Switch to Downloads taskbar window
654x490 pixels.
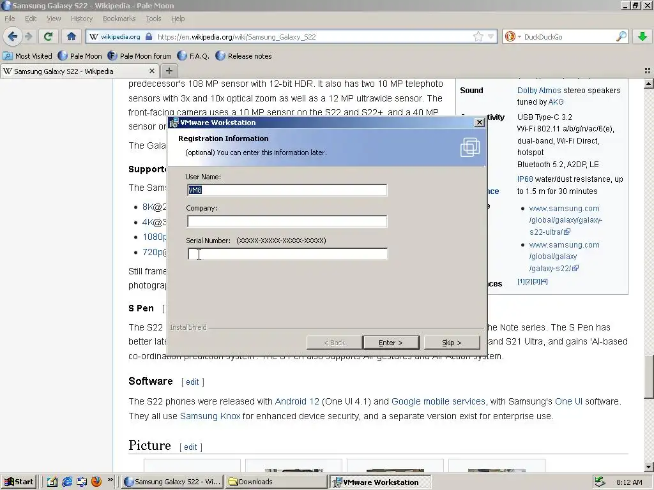tap(277, 482)
